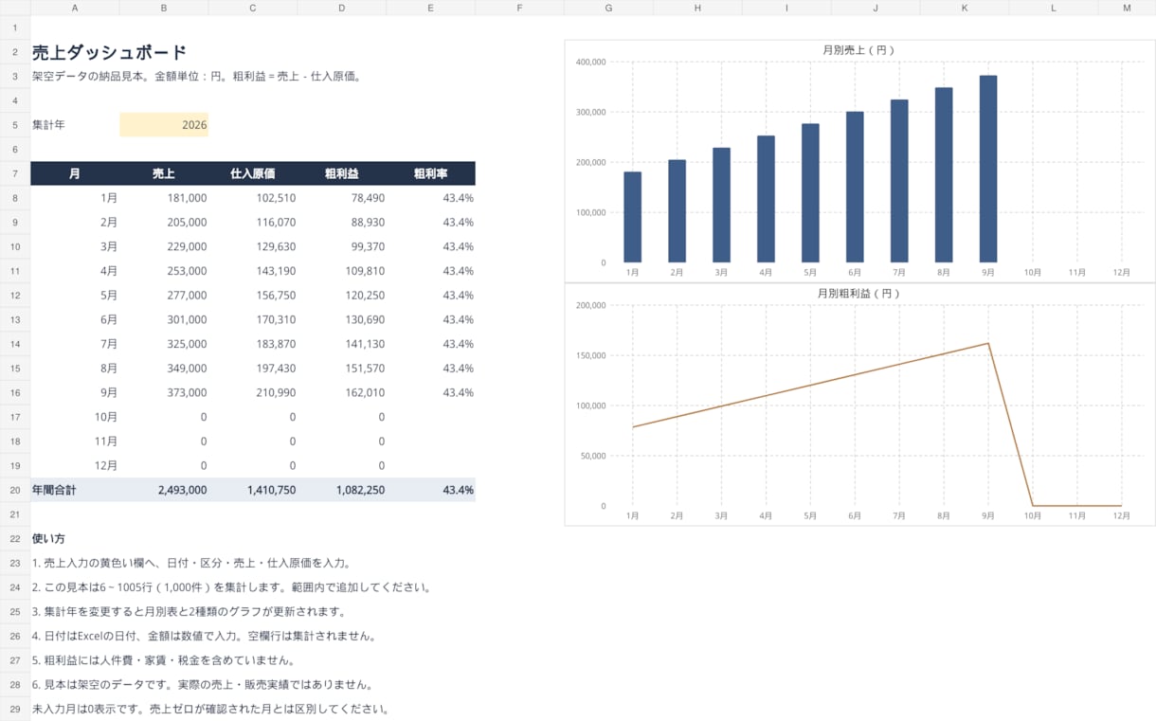The height and width of the screenshot is (721, 1156).
Task: Select the annual total cell 1,082,250
Action: click(x=342, y=490)
